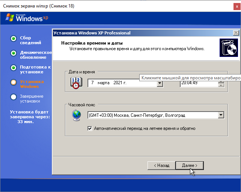Click the calendar and clock icon
Image resolution: width=241 pixels, height=192 pixels.
click(x=76, y=83)
